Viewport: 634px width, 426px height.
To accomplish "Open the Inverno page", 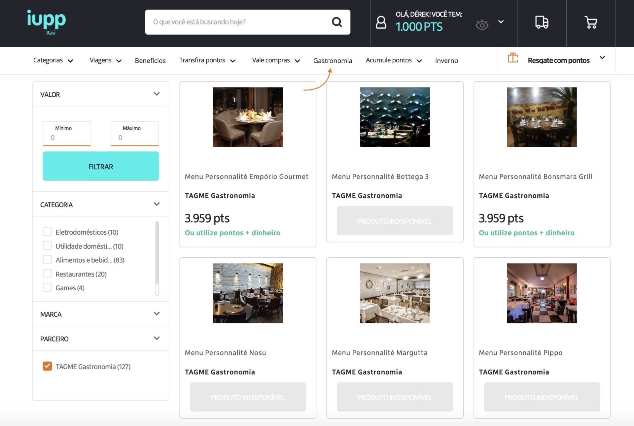I will click(x=446, y=61).
